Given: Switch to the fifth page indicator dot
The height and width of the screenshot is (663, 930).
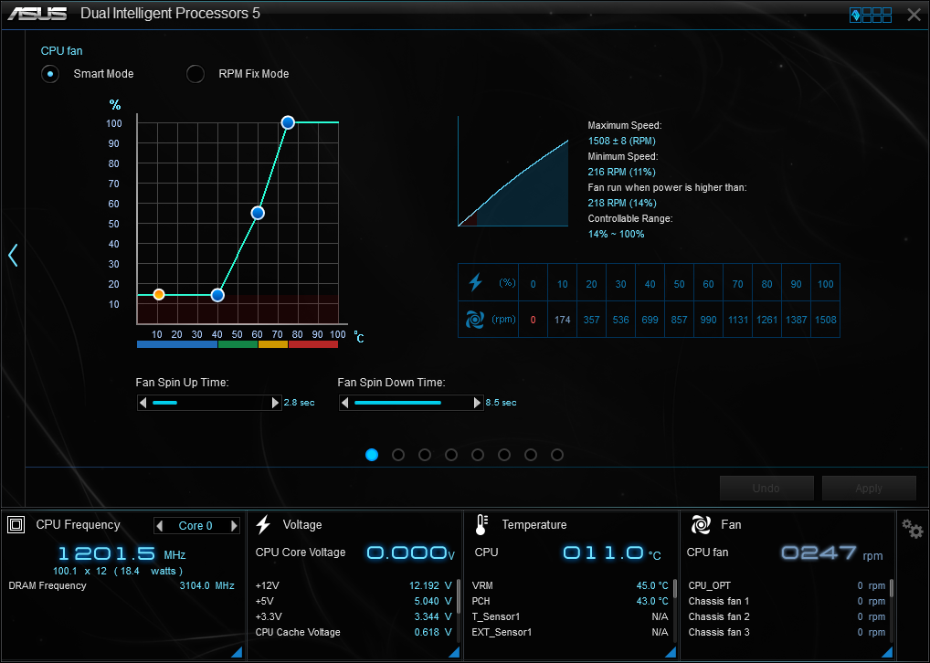Looking at the screenshot, I should (x=478, y=455).
